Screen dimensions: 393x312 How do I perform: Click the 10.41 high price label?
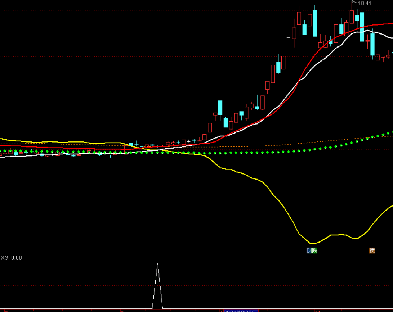pos(364,4)
